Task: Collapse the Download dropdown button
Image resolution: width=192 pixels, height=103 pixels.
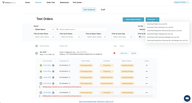Action: coord(152,20)
